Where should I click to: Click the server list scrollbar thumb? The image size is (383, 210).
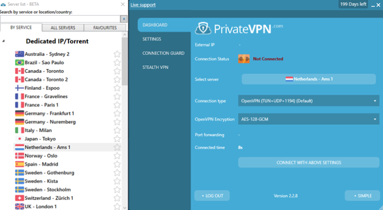tap(125, 61)
